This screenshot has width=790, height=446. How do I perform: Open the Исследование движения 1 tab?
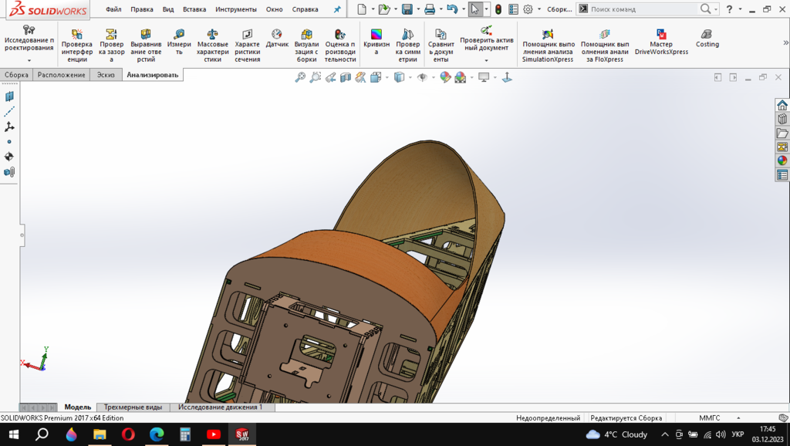220,407
